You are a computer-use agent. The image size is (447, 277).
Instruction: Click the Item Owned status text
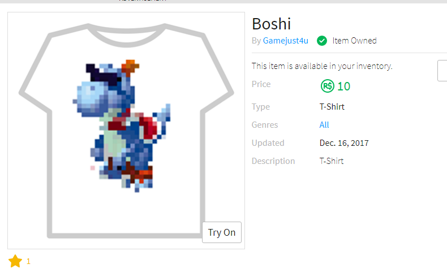click(354, 41)
